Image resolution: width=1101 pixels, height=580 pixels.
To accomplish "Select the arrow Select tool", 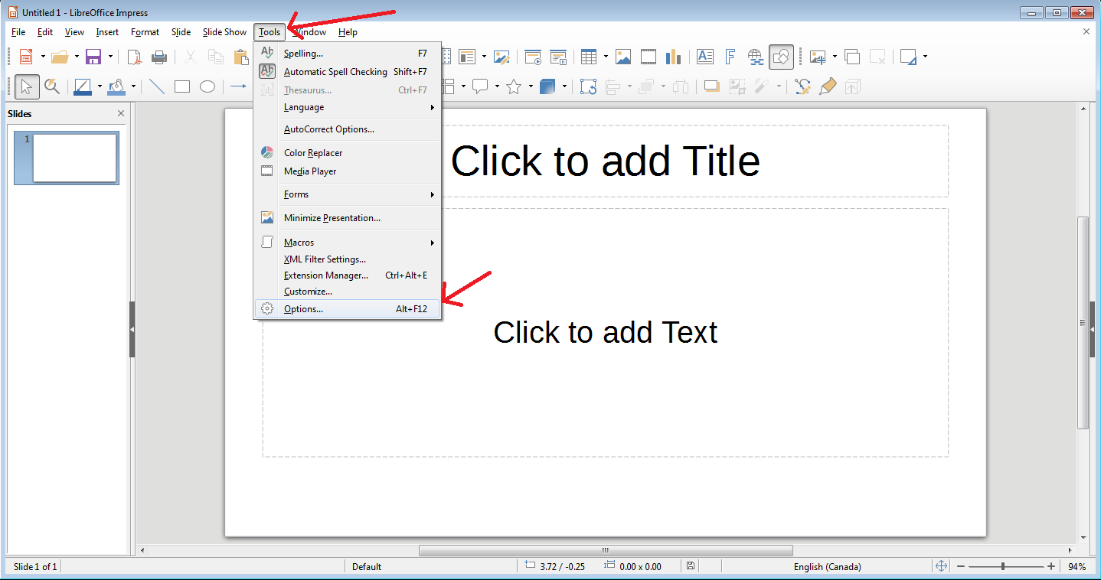I will click(27, 86).
